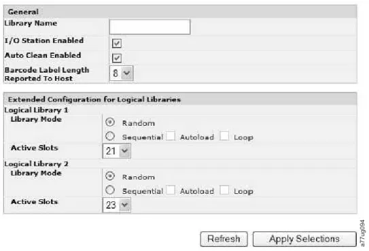Screen dimensions: 369x251
Task: Select Random mode for Logical Library 2
Action: point(110,176)
